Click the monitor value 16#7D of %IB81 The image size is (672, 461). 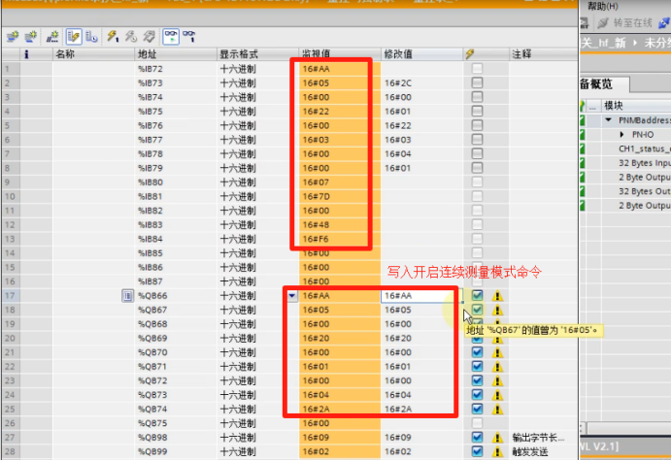(x=316, y=196)
